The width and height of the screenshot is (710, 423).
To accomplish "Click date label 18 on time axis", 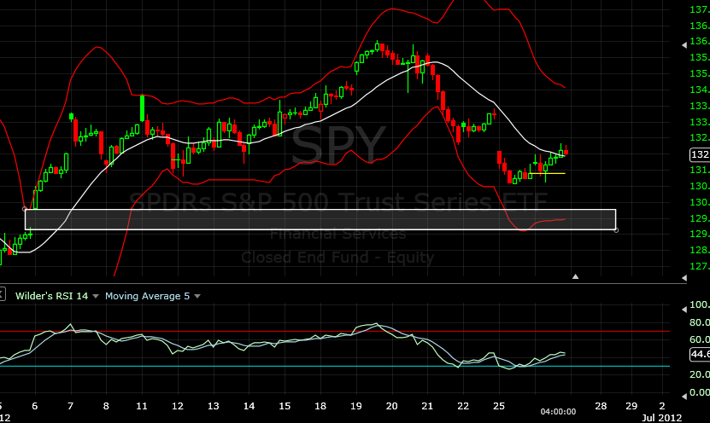I will tap(320, 406).
